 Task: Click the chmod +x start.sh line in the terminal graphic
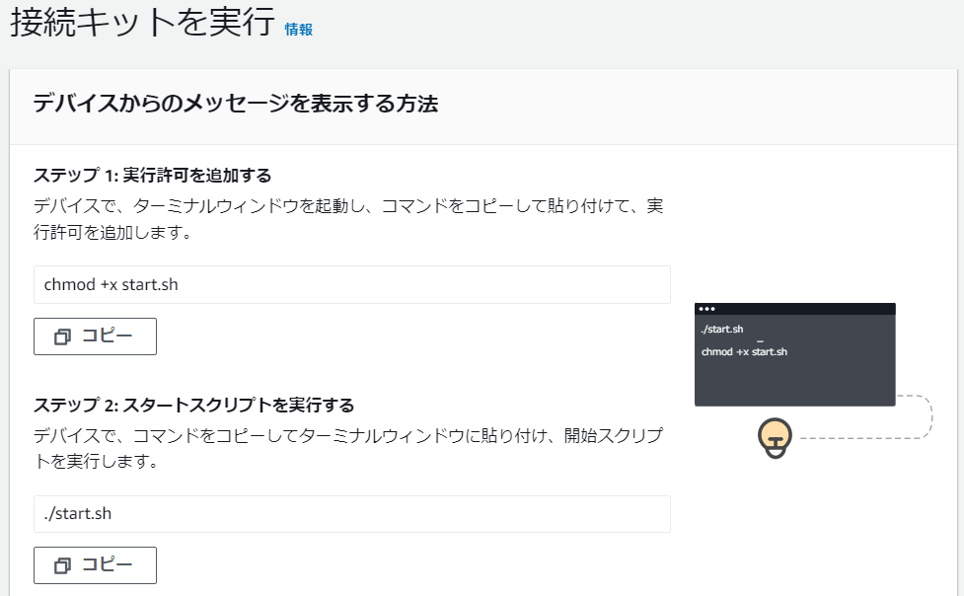745,351
